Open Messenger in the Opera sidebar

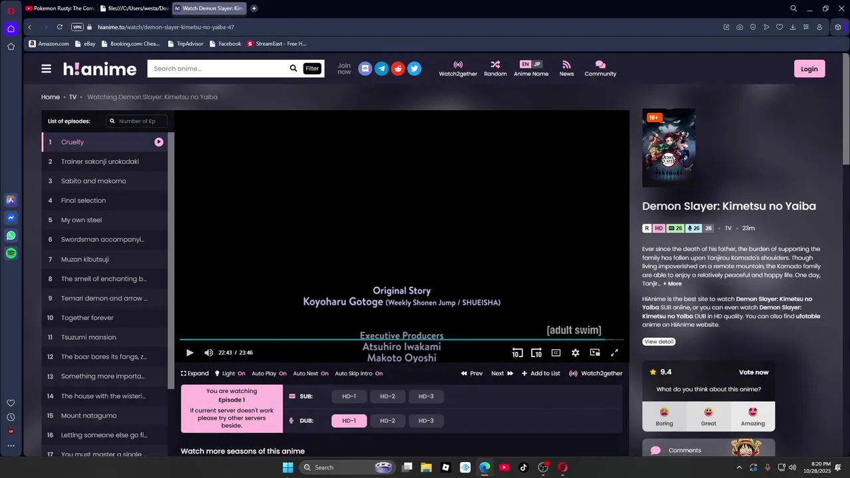click(11, 218)
